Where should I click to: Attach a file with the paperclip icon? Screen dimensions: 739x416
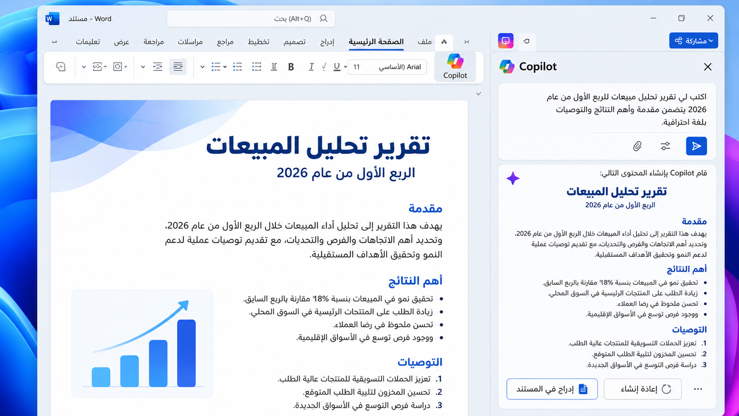[x=637, y=147]
